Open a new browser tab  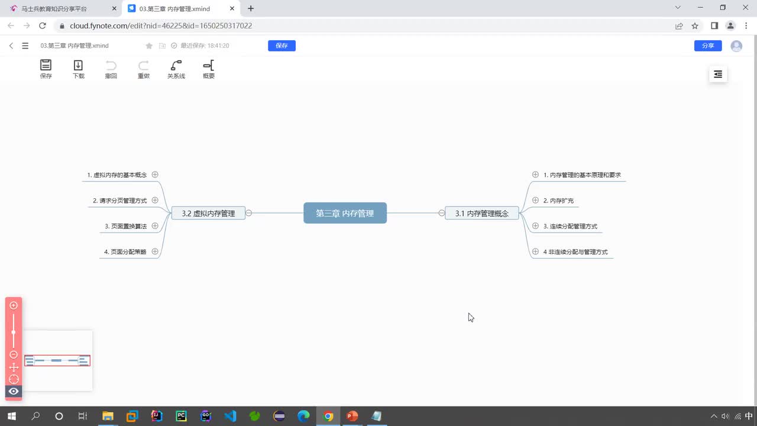[251, 8]
